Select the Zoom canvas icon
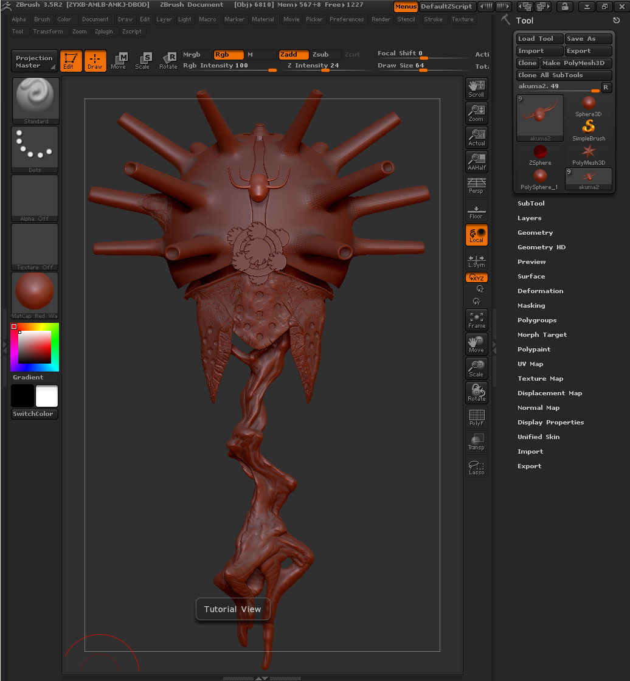 (476, 112)
